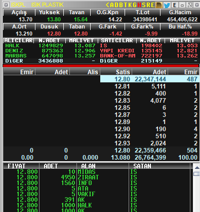
Task: Minimize the ISKPL depth window
Action: [x=182, y=5]
